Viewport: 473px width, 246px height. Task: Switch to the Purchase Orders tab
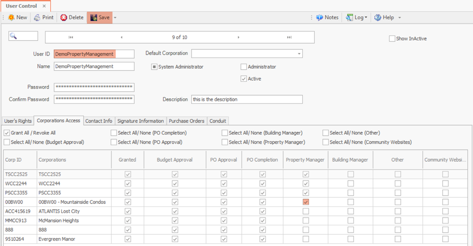[x=186, y=121]
